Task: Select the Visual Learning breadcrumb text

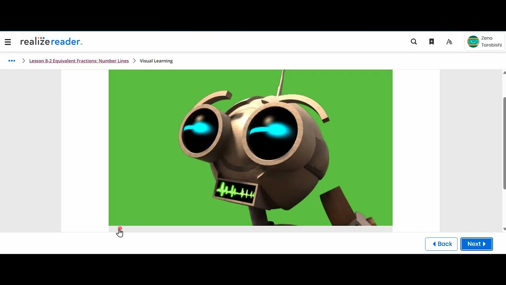Action: (x=156, y=61)
